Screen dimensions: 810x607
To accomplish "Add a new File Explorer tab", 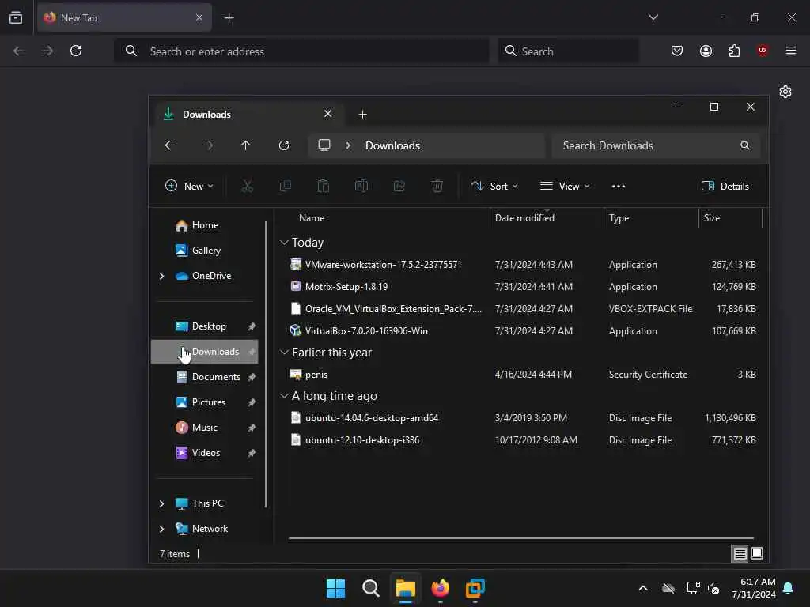I will pyautogui.click(x=362, y=114).
